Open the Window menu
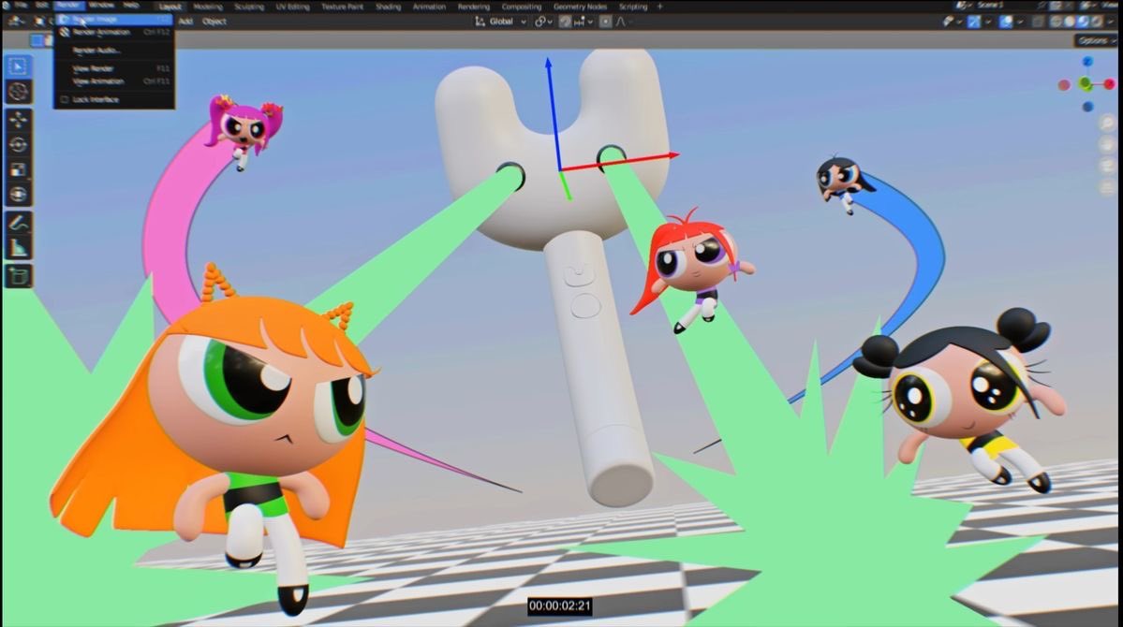The width and height of the screenshot is (1123, 627). [x=101, y=6]
